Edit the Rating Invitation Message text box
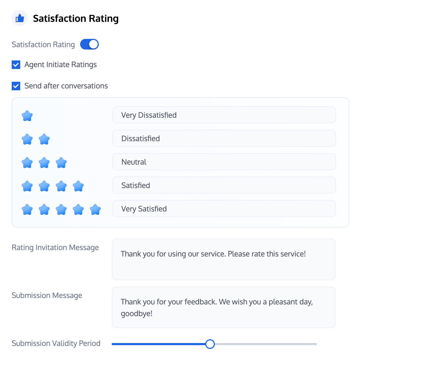The height and width of the screenshot is (367, 423). click(223, 259)
